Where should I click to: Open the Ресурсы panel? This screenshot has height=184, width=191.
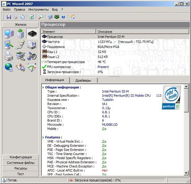pyautogui.click(x=21, y=168)
